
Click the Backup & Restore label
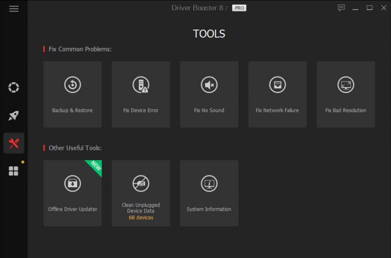pyautogui.click(x=73, y=110)
